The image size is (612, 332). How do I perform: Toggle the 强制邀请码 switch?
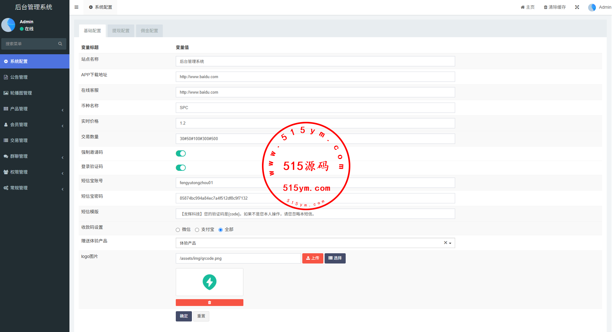pyautogui.click(x=181, y=153)
